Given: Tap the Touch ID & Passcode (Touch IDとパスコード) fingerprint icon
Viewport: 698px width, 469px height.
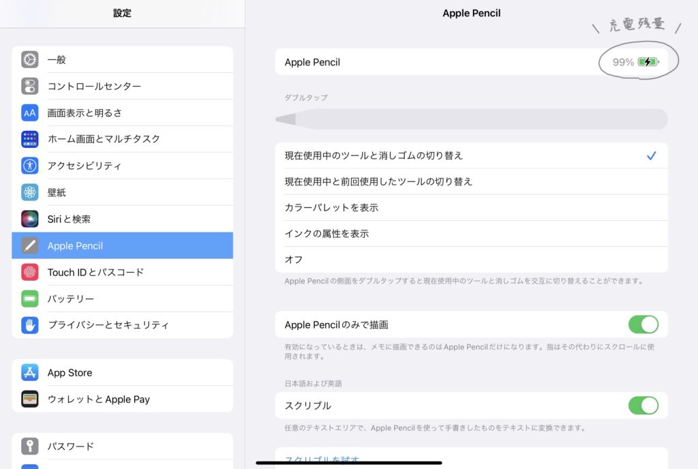Looking at the screenshot, I should point(30,272).
